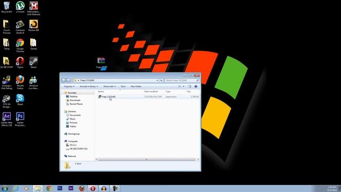Viewport: 341px width, 192px height.
Task: Open the Organize dropdown menu
Action: 69,86
